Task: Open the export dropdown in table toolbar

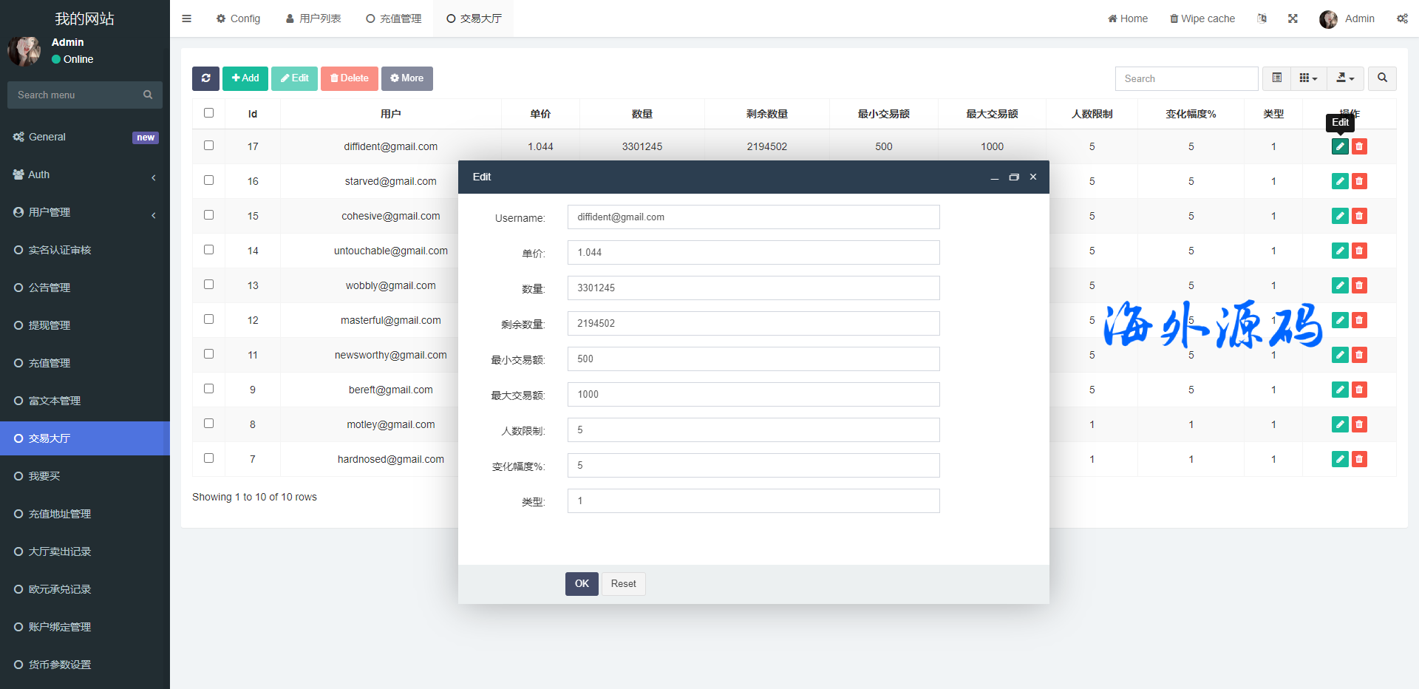Action: point(1345,78)
